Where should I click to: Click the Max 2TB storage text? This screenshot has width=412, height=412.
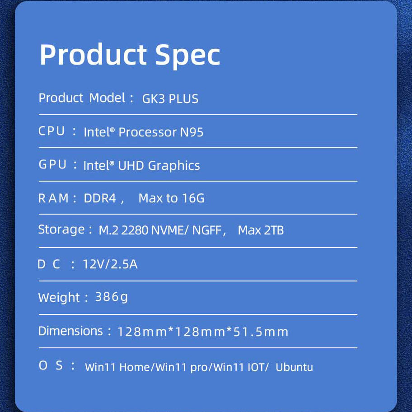coord(261,230)
